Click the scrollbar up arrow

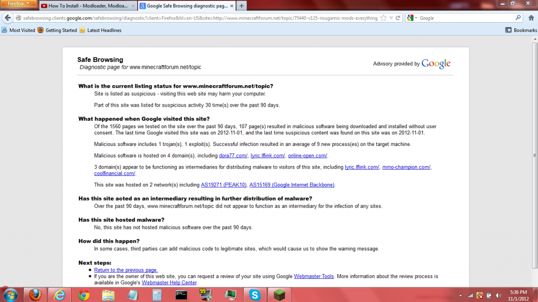point(535,39)
